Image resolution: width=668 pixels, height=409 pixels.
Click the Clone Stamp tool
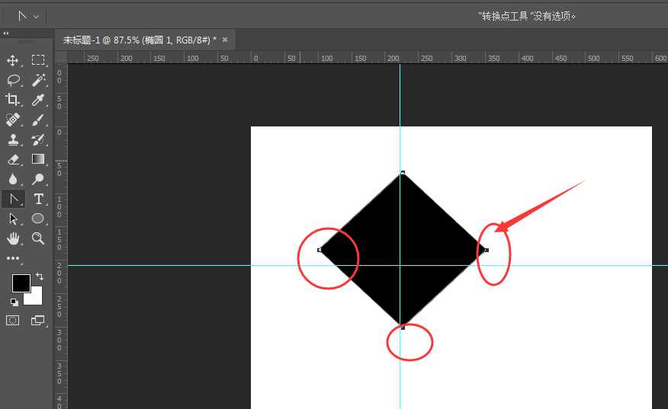pyautogui.click(x=13, y=139)
